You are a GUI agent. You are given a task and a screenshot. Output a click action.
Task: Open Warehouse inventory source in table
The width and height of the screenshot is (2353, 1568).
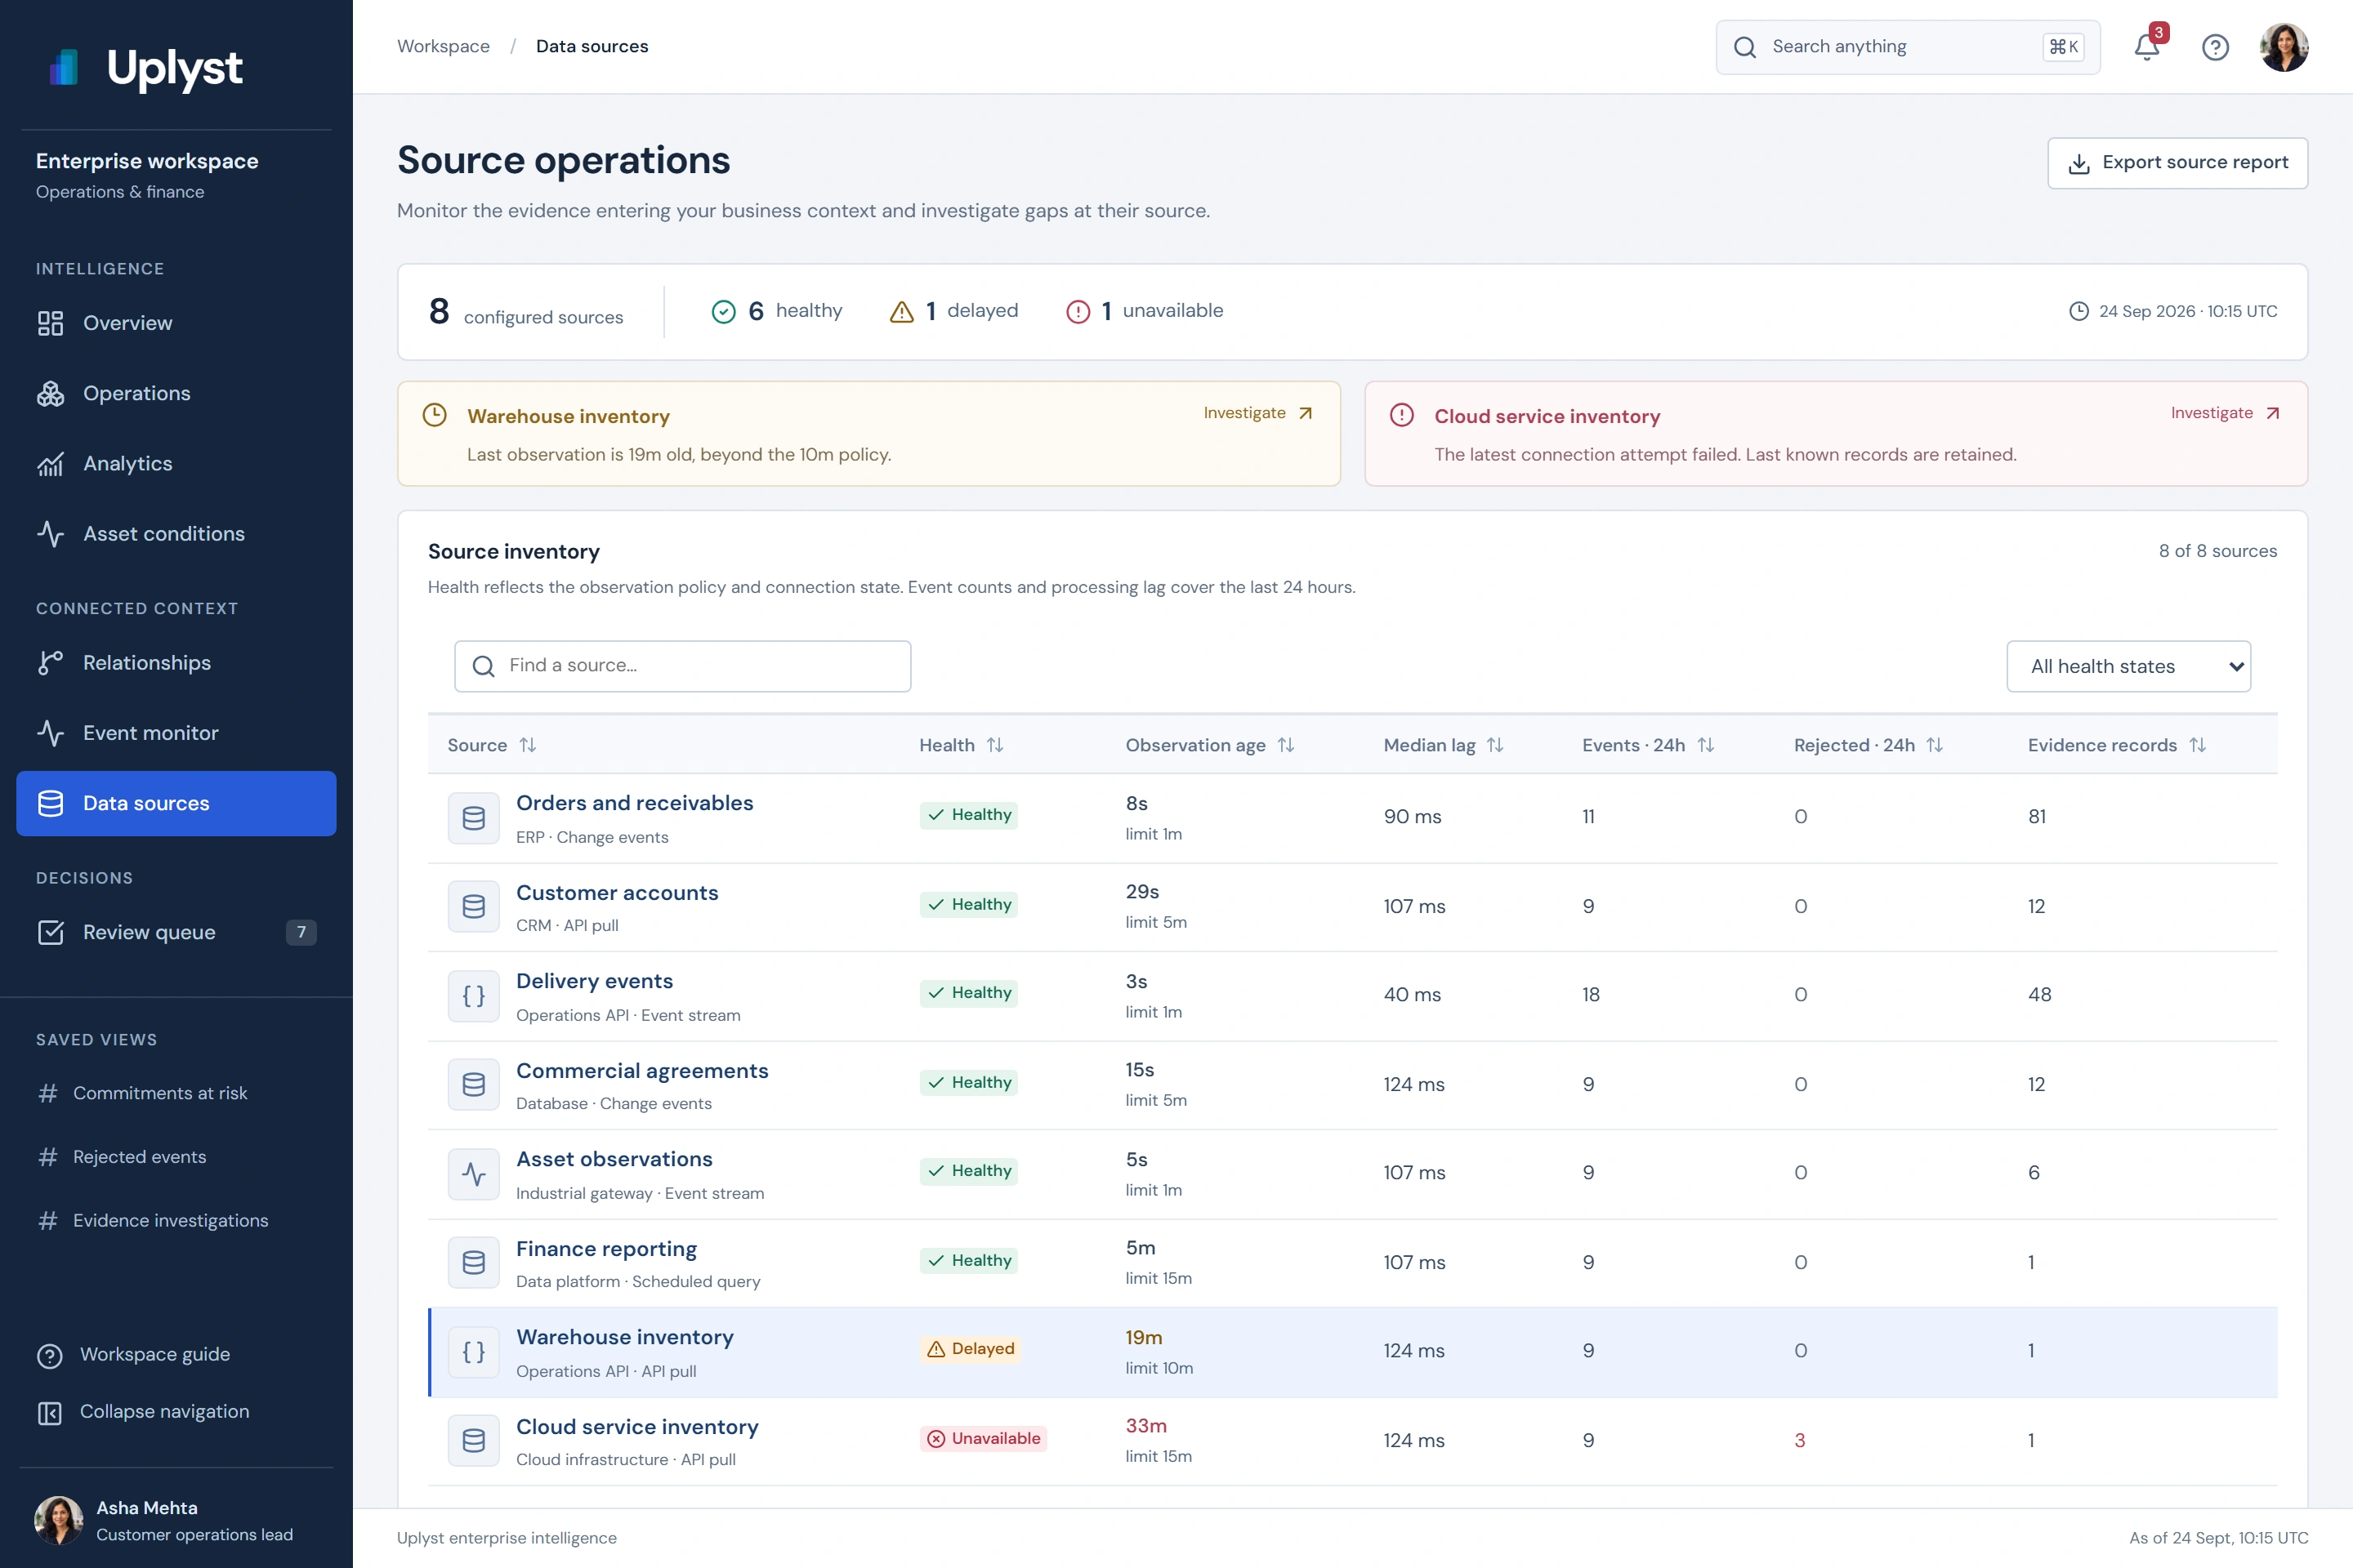coord(624,1337)
